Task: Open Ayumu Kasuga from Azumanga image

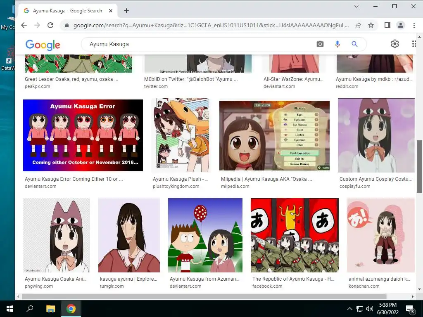Action: point(205,235)
